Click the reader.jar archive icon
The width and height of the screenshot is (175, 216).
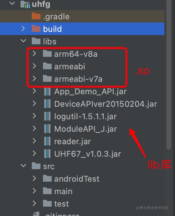[47, 141]
